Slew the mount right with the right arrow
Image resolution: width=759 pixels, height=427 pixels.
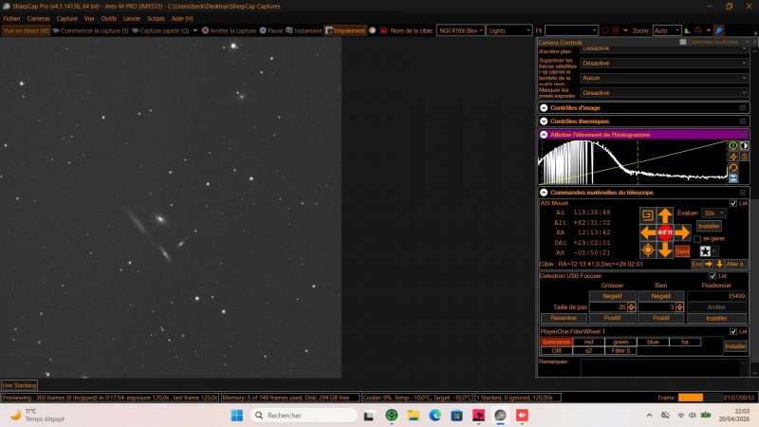(x=682, y=232)
